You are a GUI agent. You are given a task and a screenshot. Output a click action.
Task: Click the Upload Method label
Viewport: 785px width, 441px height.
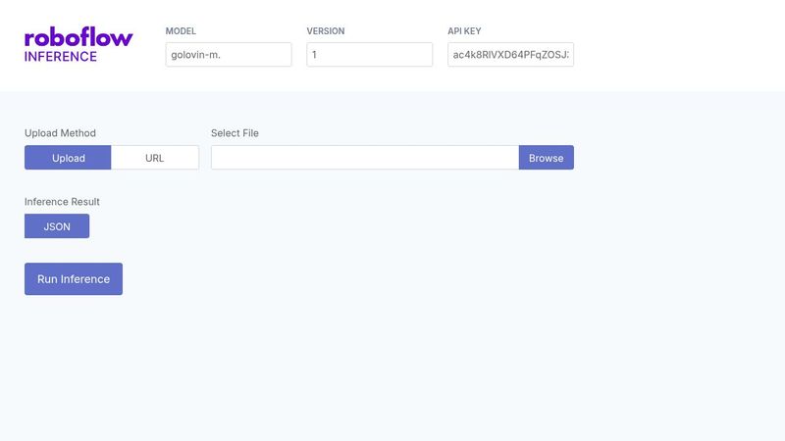(60, 133)
